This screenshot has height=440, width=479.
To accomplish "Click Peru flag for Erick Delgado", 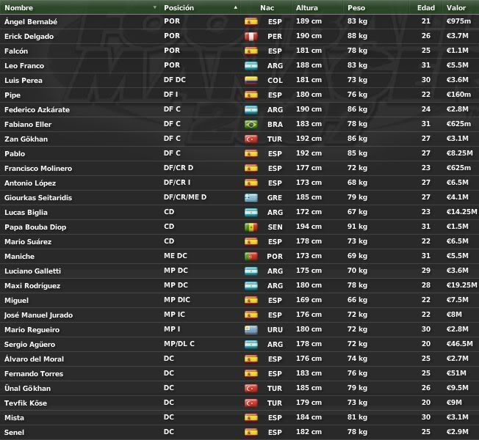I will point(251,36).
